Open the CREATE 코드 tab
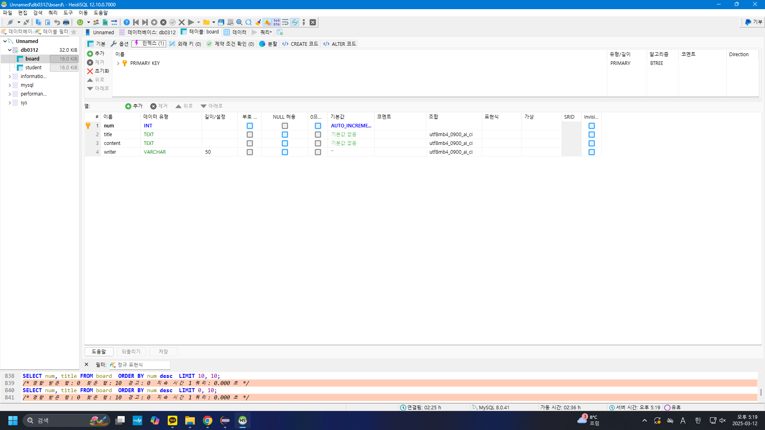Image resolution: width=765 pixels, height=430 pixels. [x=300, y=44]
